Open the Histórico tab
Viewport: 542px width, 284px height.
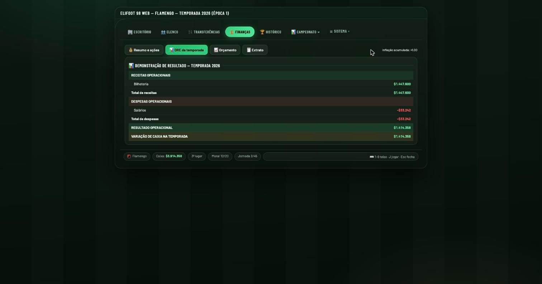pyautogui.click(x=271, y=32)
